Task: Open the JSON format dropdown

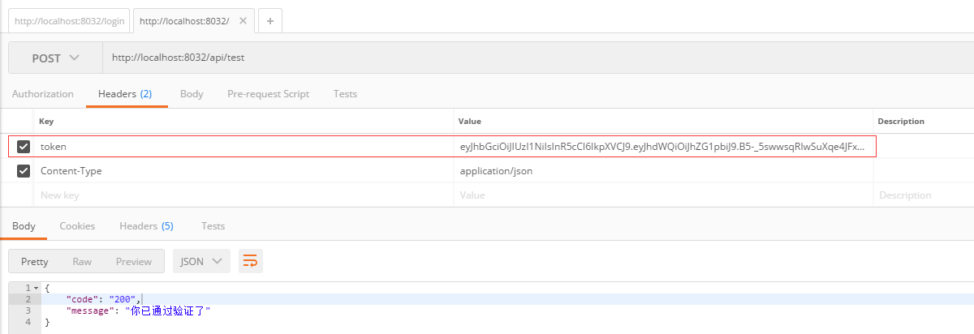Action: (x=200, y=261)
